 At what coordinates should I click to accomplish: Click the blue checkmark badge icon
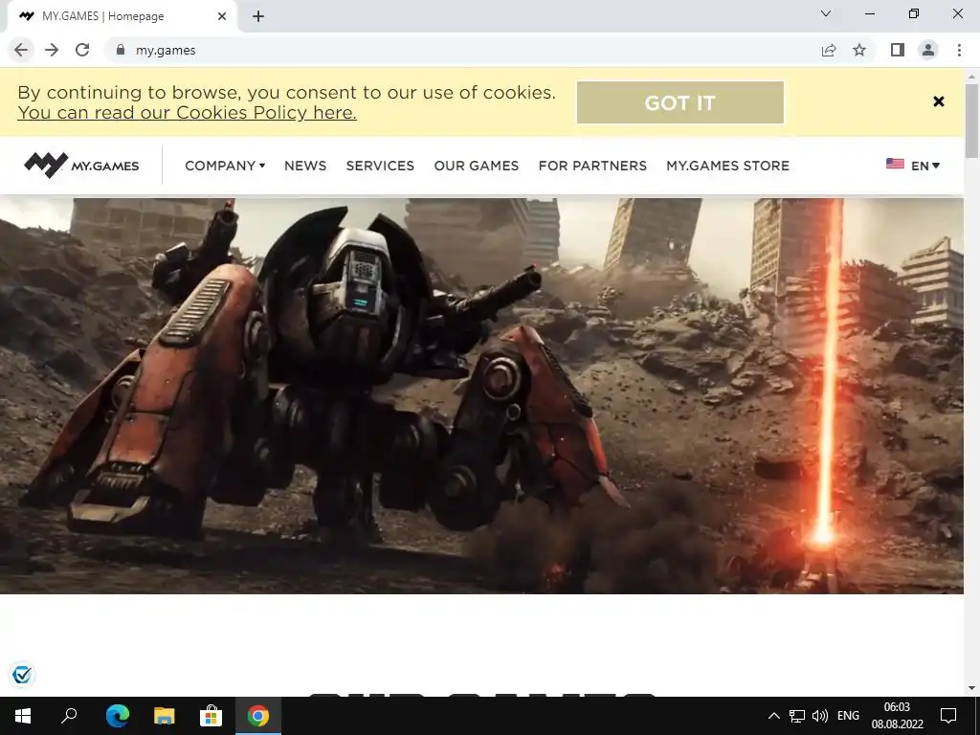pyautogui.click(x=22, y=675)
